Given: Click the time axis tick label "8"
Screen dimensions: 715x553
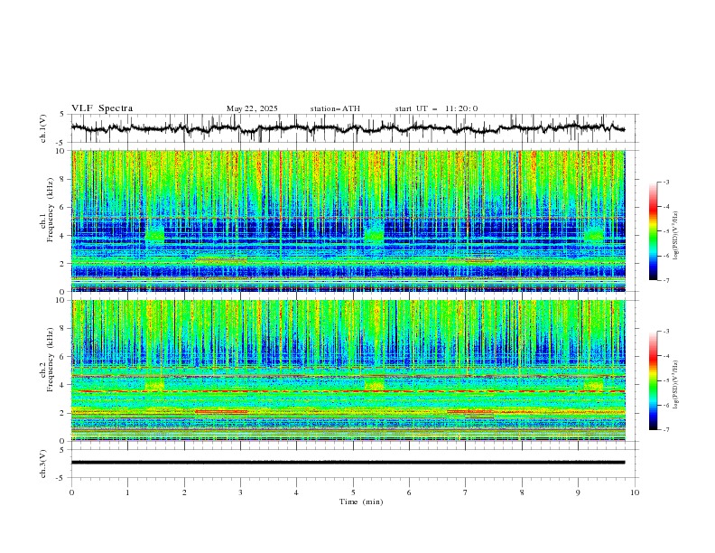Looking at the screenshot, I should 522,492.
